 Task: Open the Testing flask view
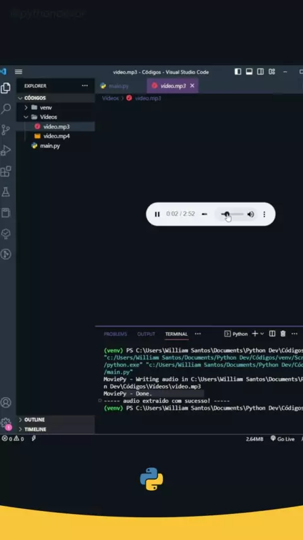pyautogui.click(x=6, y=192)
